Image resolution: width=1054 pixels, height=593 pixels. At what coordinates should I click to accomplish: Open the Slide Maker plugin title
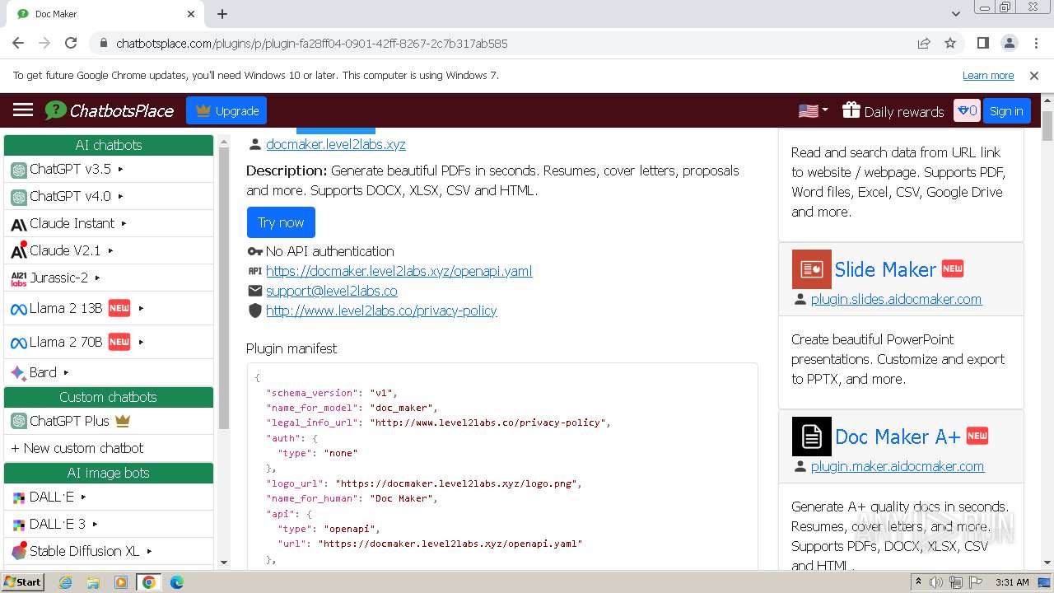pos(885,269)
